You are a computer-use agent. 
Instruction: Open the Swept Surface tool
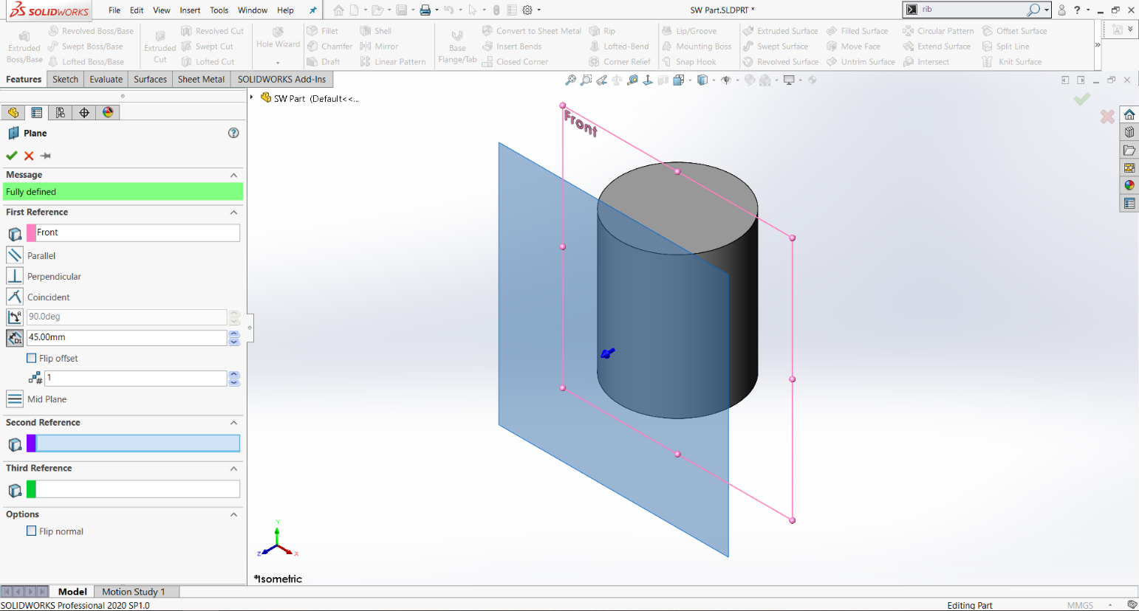(x=781, y=46)
